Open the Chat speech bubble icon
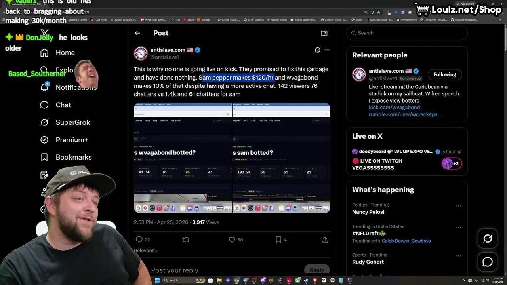The image size is (507, 285). coord(44,105)
